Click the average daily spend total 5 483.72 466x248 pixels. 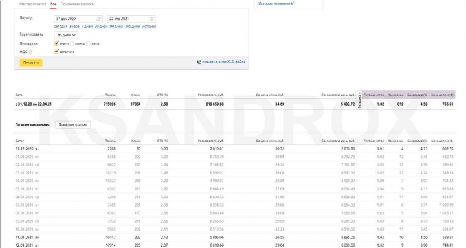[348, 104]
